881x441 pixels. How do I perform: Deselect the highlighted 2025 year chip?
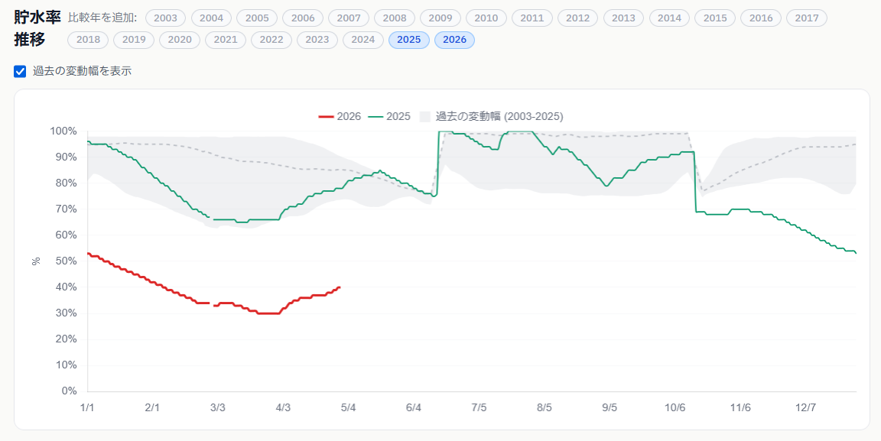pos(408,40)
